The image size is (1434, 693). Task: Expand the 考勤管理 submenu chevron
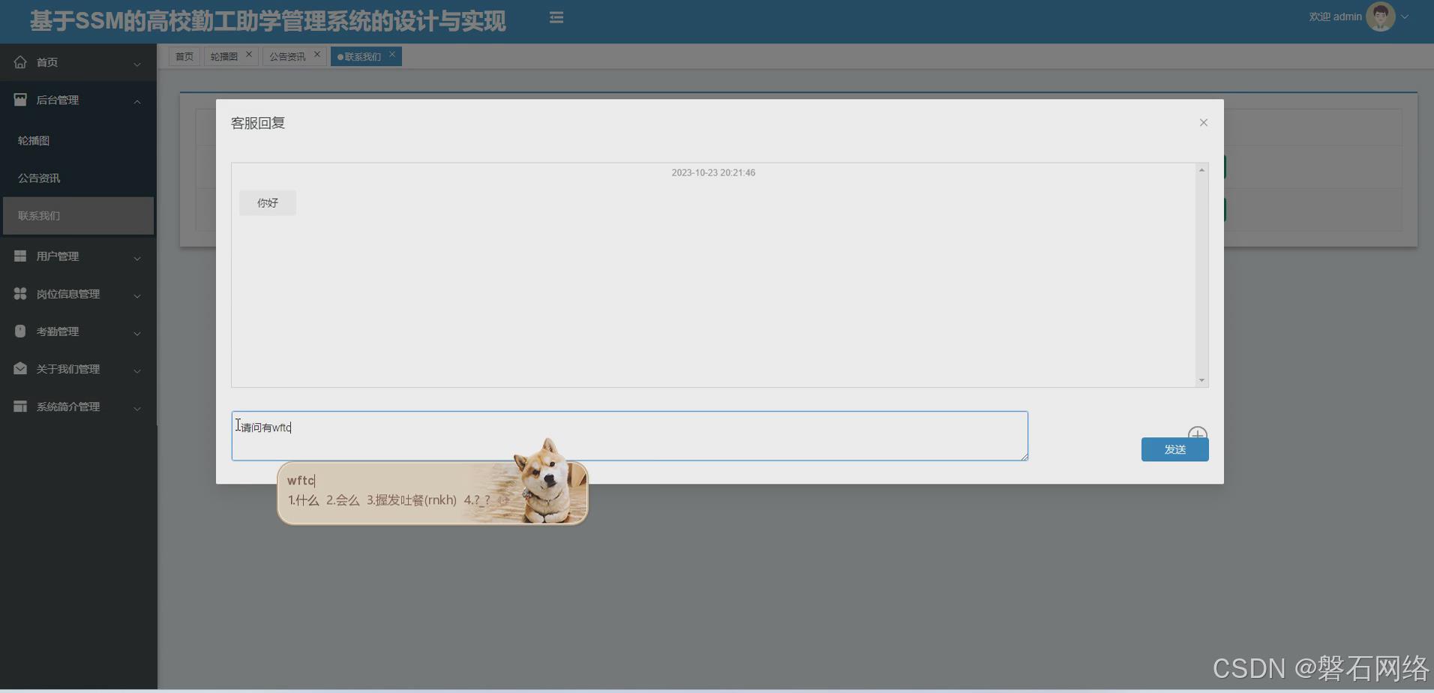[x=137, y=333]
